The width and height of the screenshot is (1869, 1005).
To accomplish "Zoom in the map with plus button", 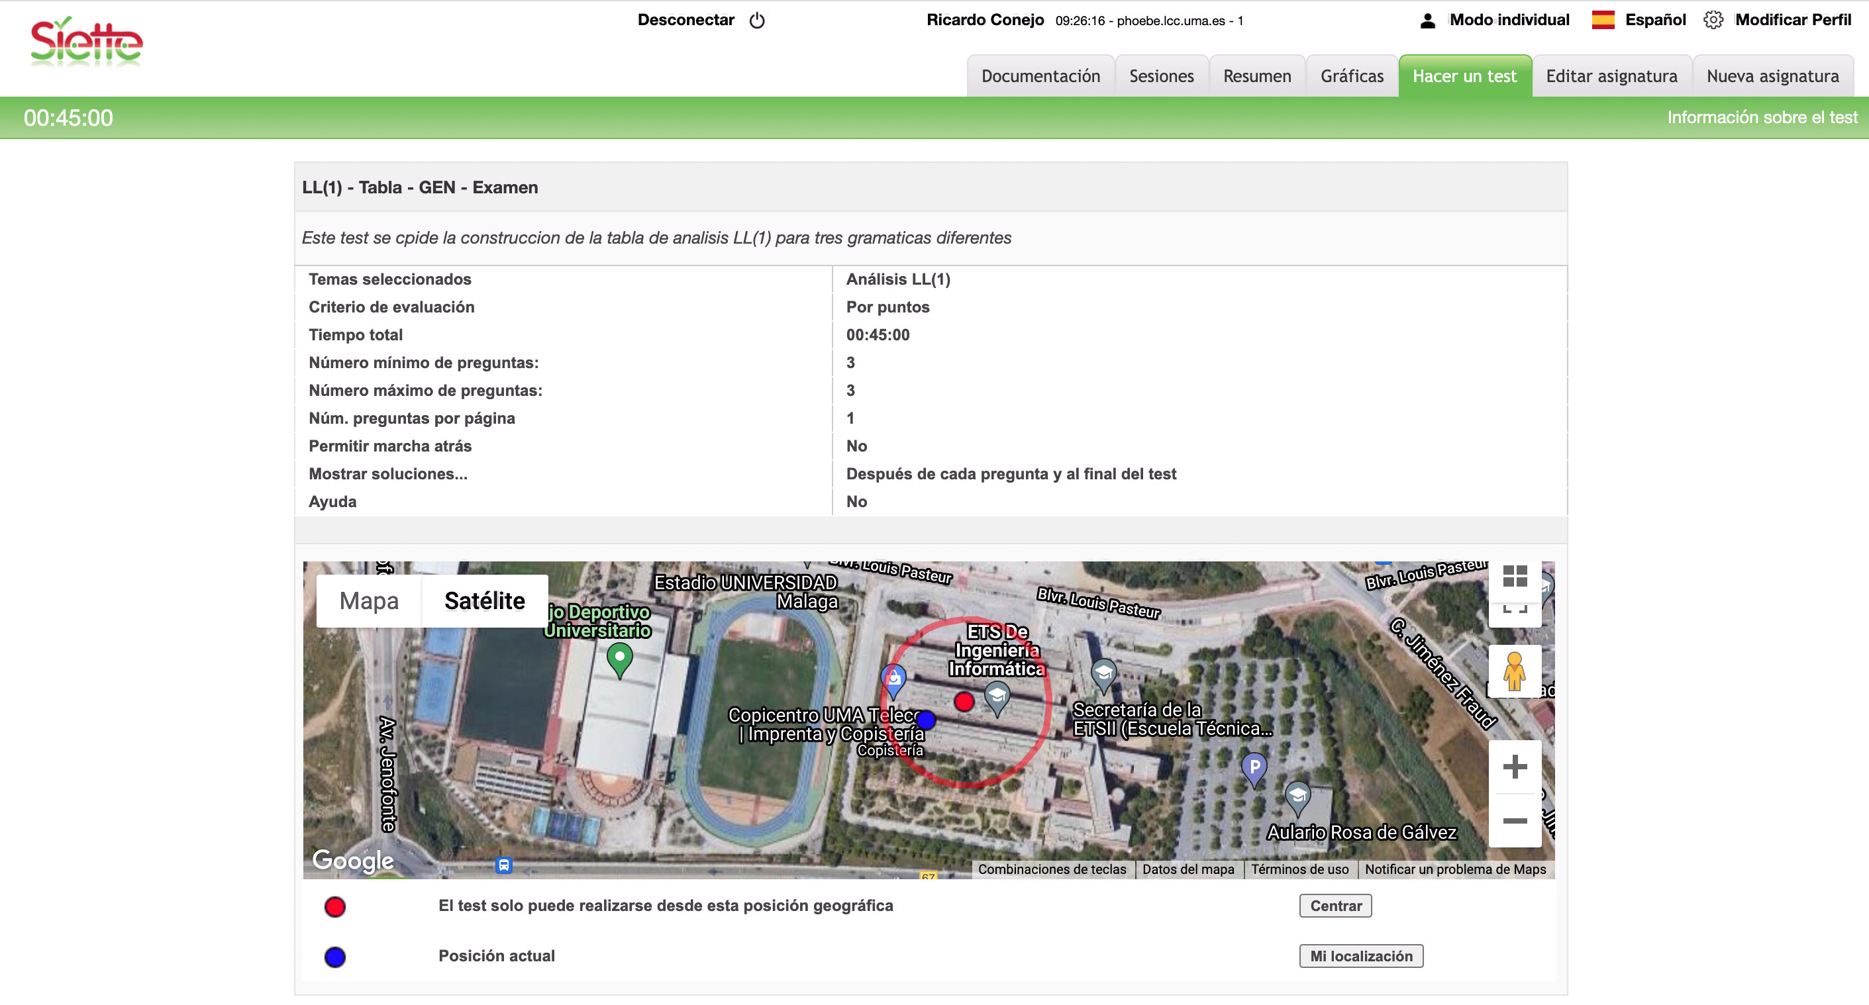I will pyautogui.click(x=1514, y=767).
